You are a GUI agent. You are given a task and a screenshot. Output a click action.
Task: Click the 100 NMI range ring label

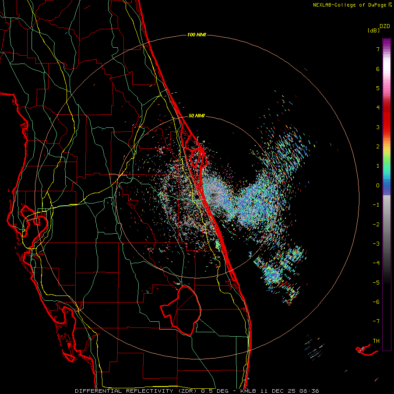pyautogui.click(x=197, y=35)
